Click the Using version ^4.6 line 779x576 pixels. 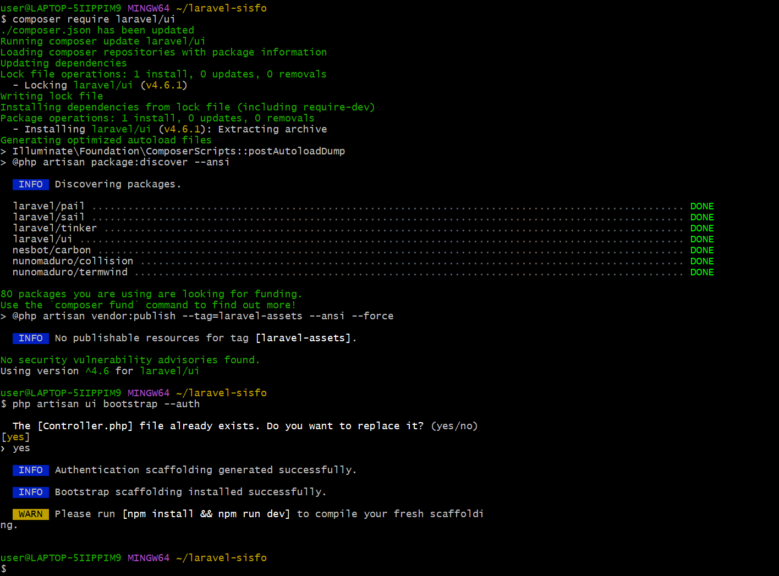click(x=100, y=371)
